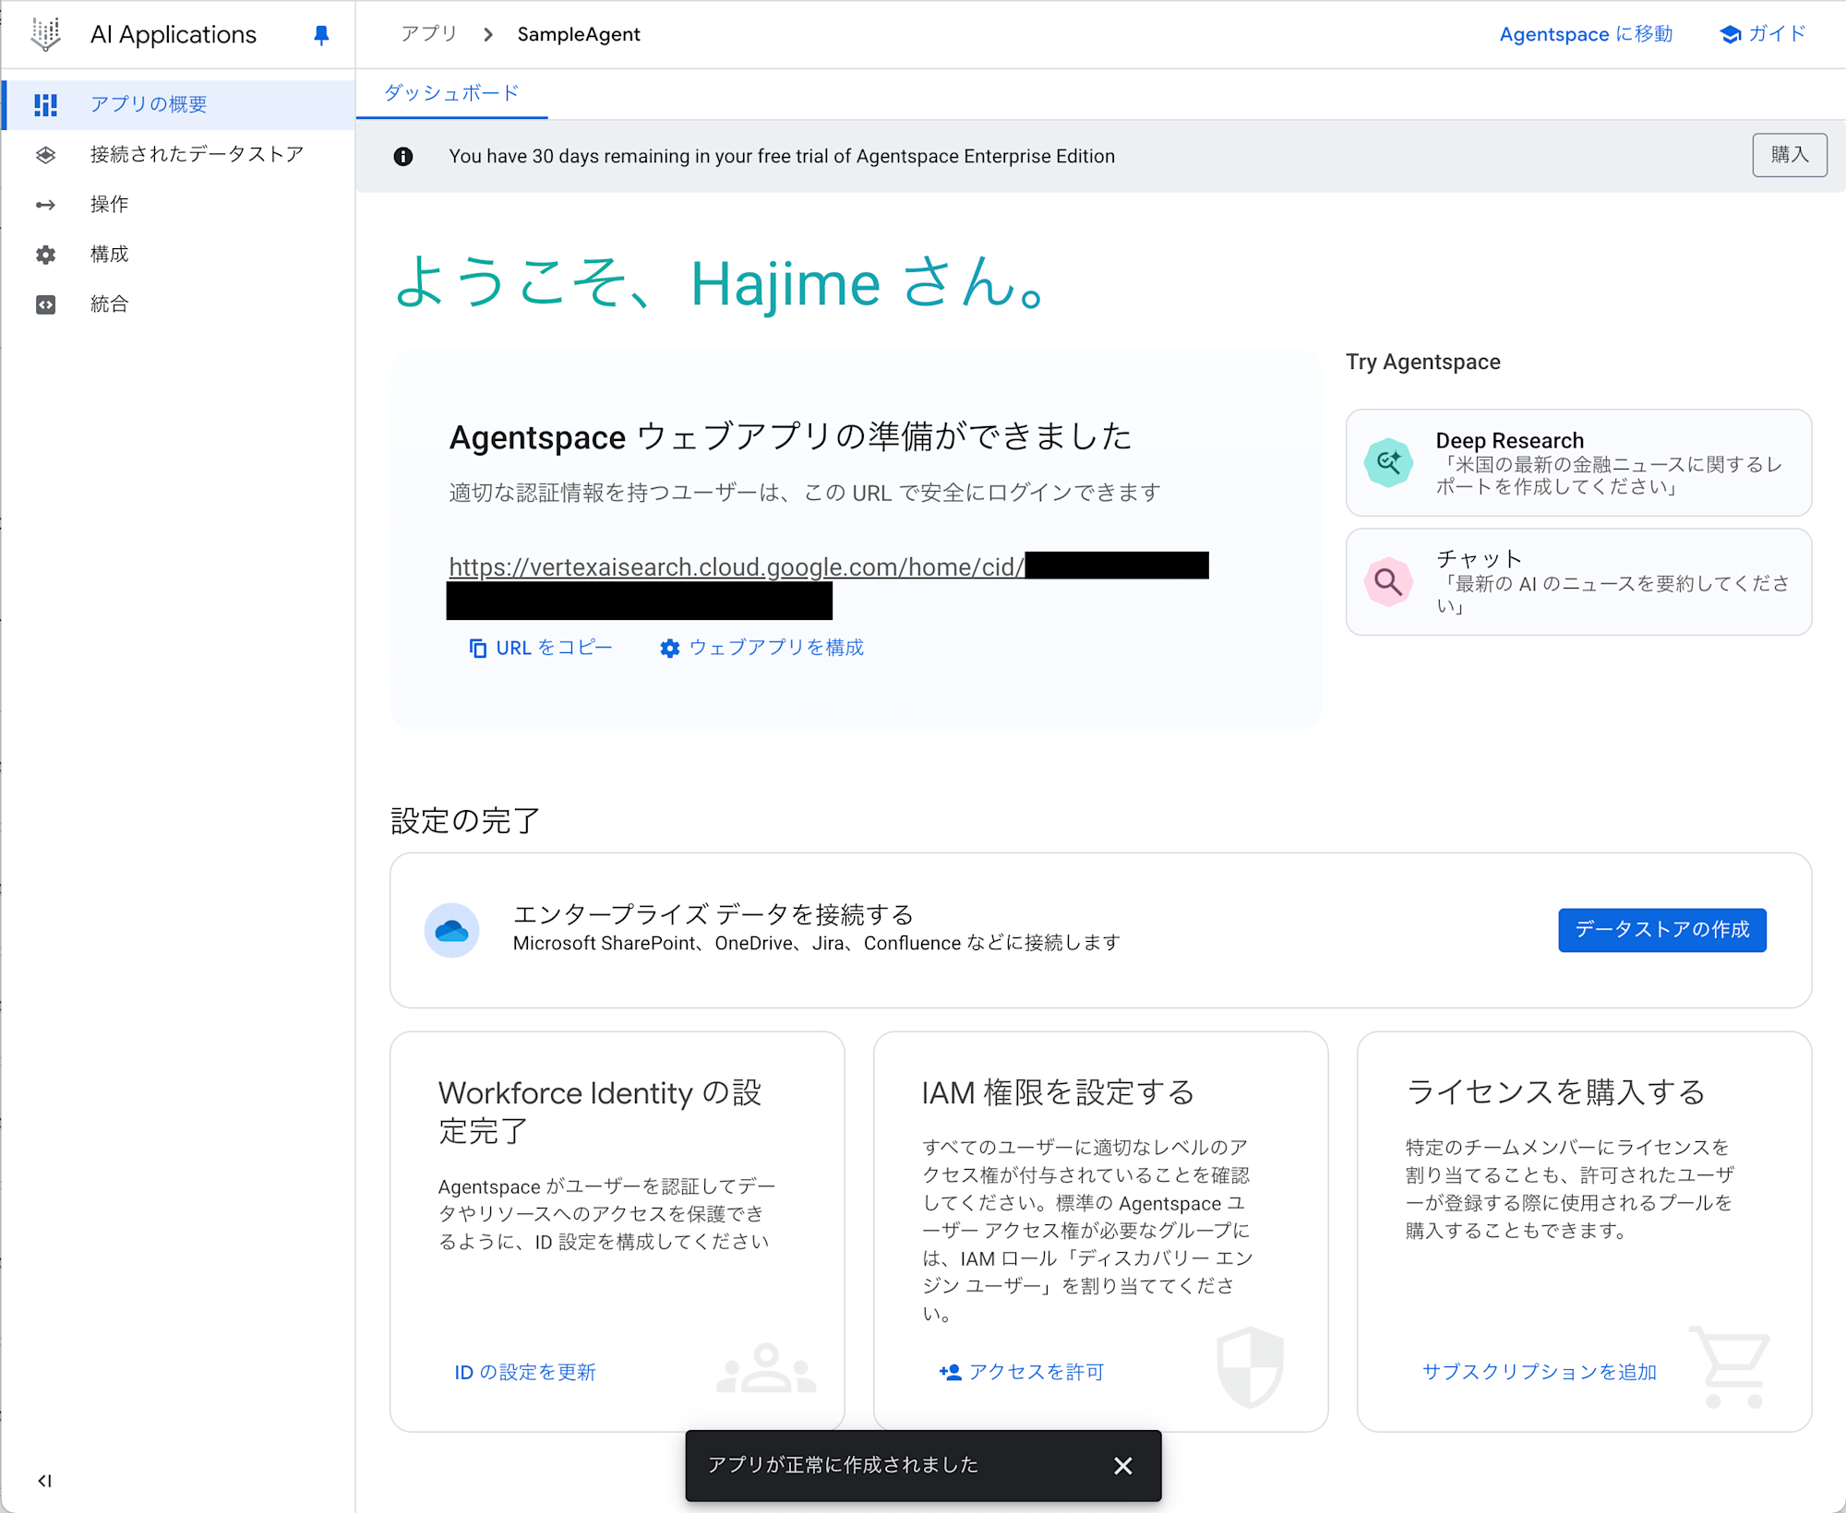This screenshot has width=1846, height=1513.
Task: Click the data store layers icon
Action: coord(45,154)
